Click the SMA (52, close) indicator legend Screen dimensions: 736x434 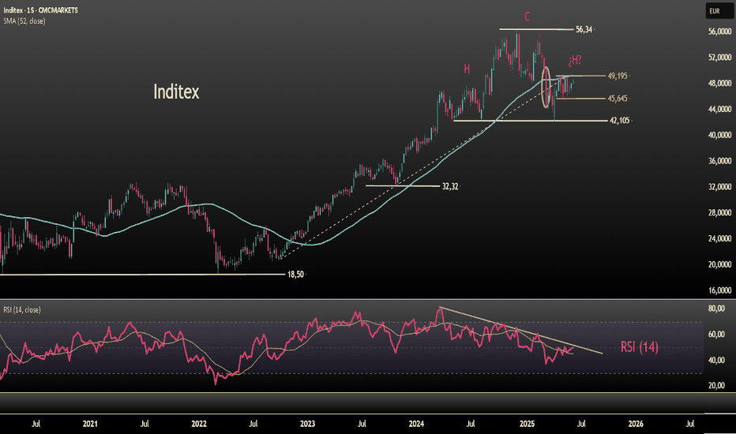tap(24, 21)
